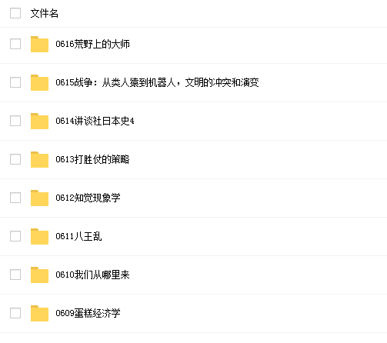Click the 文件名 column header
This screenshot has height=343, width=387.
click(x=45, y=13)
